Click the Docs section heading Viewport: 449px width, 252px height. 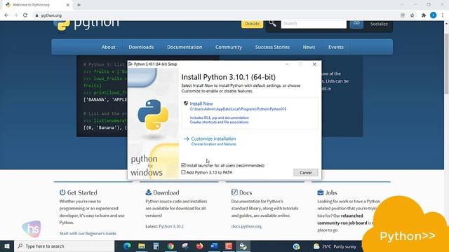coord(246,192)
